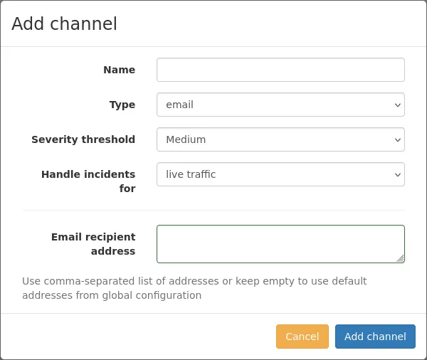The width and height of the screenshot is (427, 360).
Task: Click the chevron arrow on Type select
Action: tap(397, 105)
